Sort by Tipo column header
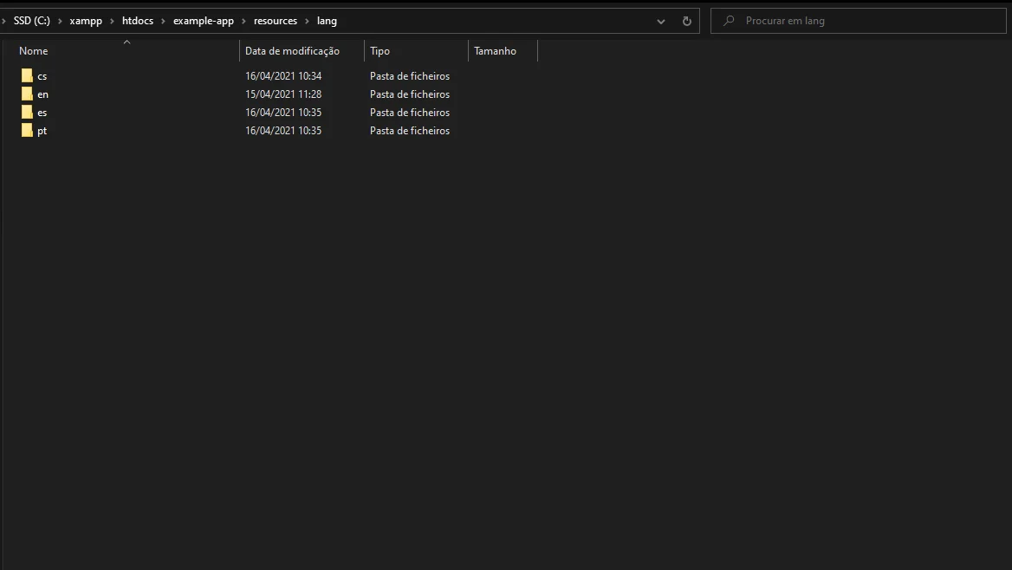Image resolution: width=1012 pixels, height=570 pixels. (x=379, y=51)
